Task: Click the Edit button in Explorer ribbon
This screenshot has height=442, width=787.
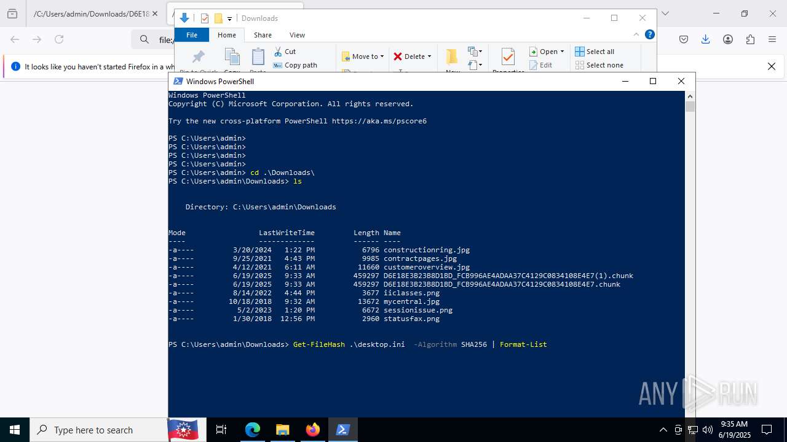Action: (540, 65)
